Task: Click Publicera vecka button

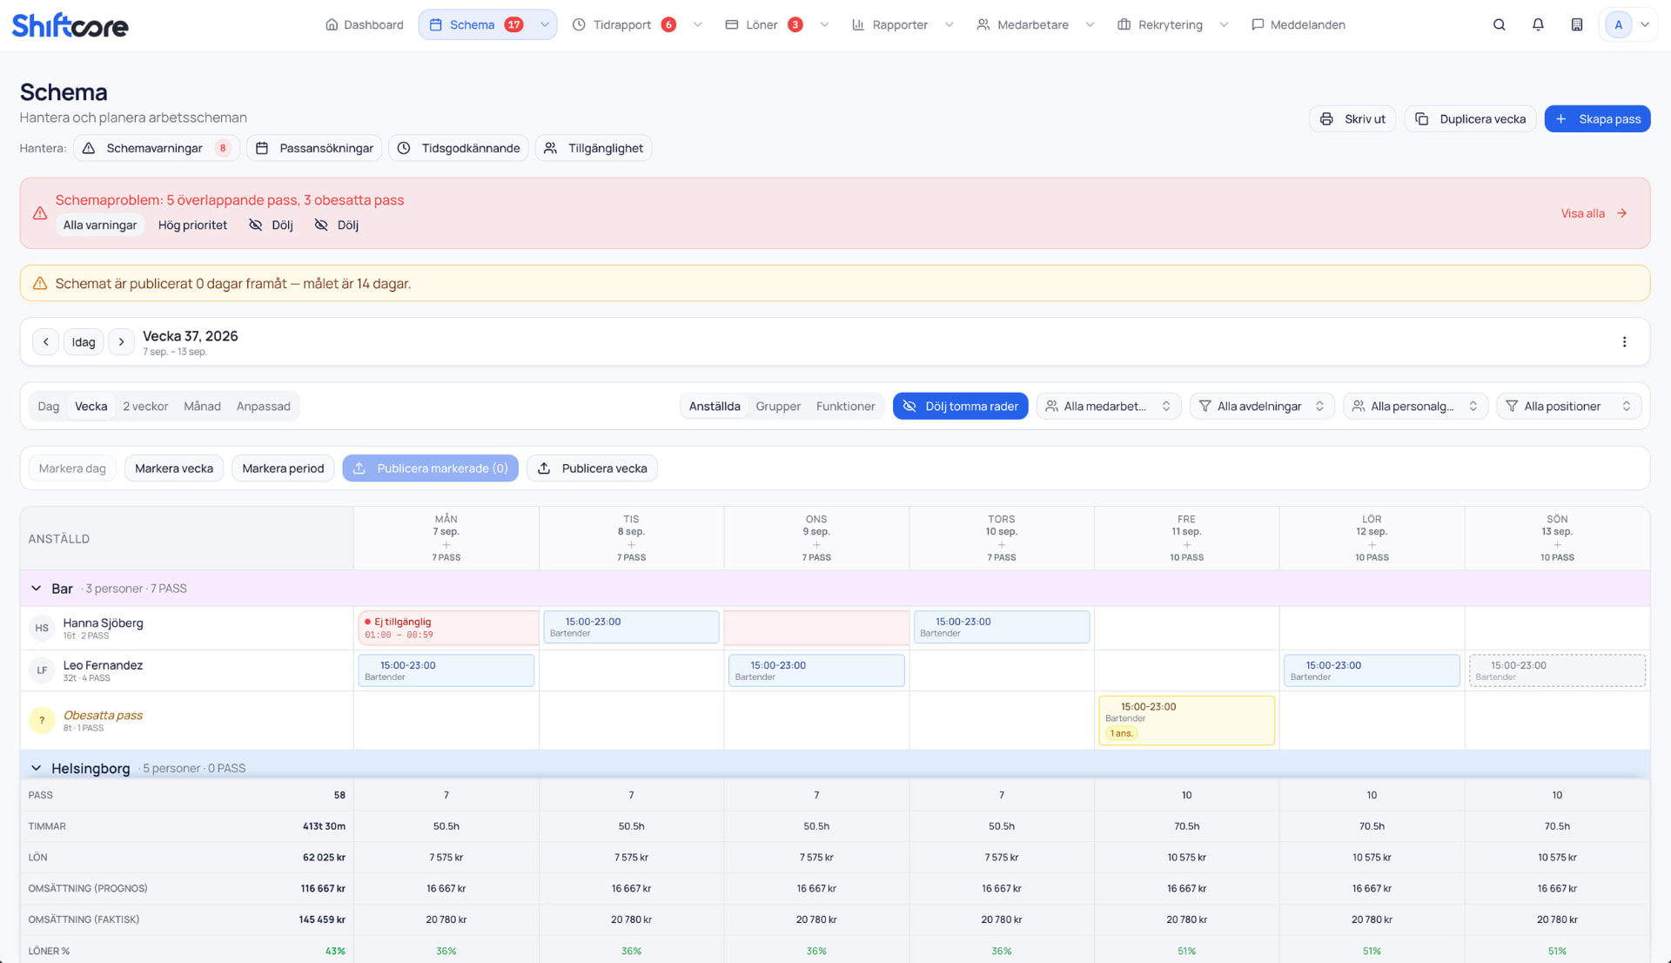Action: [x=592, y=468]
